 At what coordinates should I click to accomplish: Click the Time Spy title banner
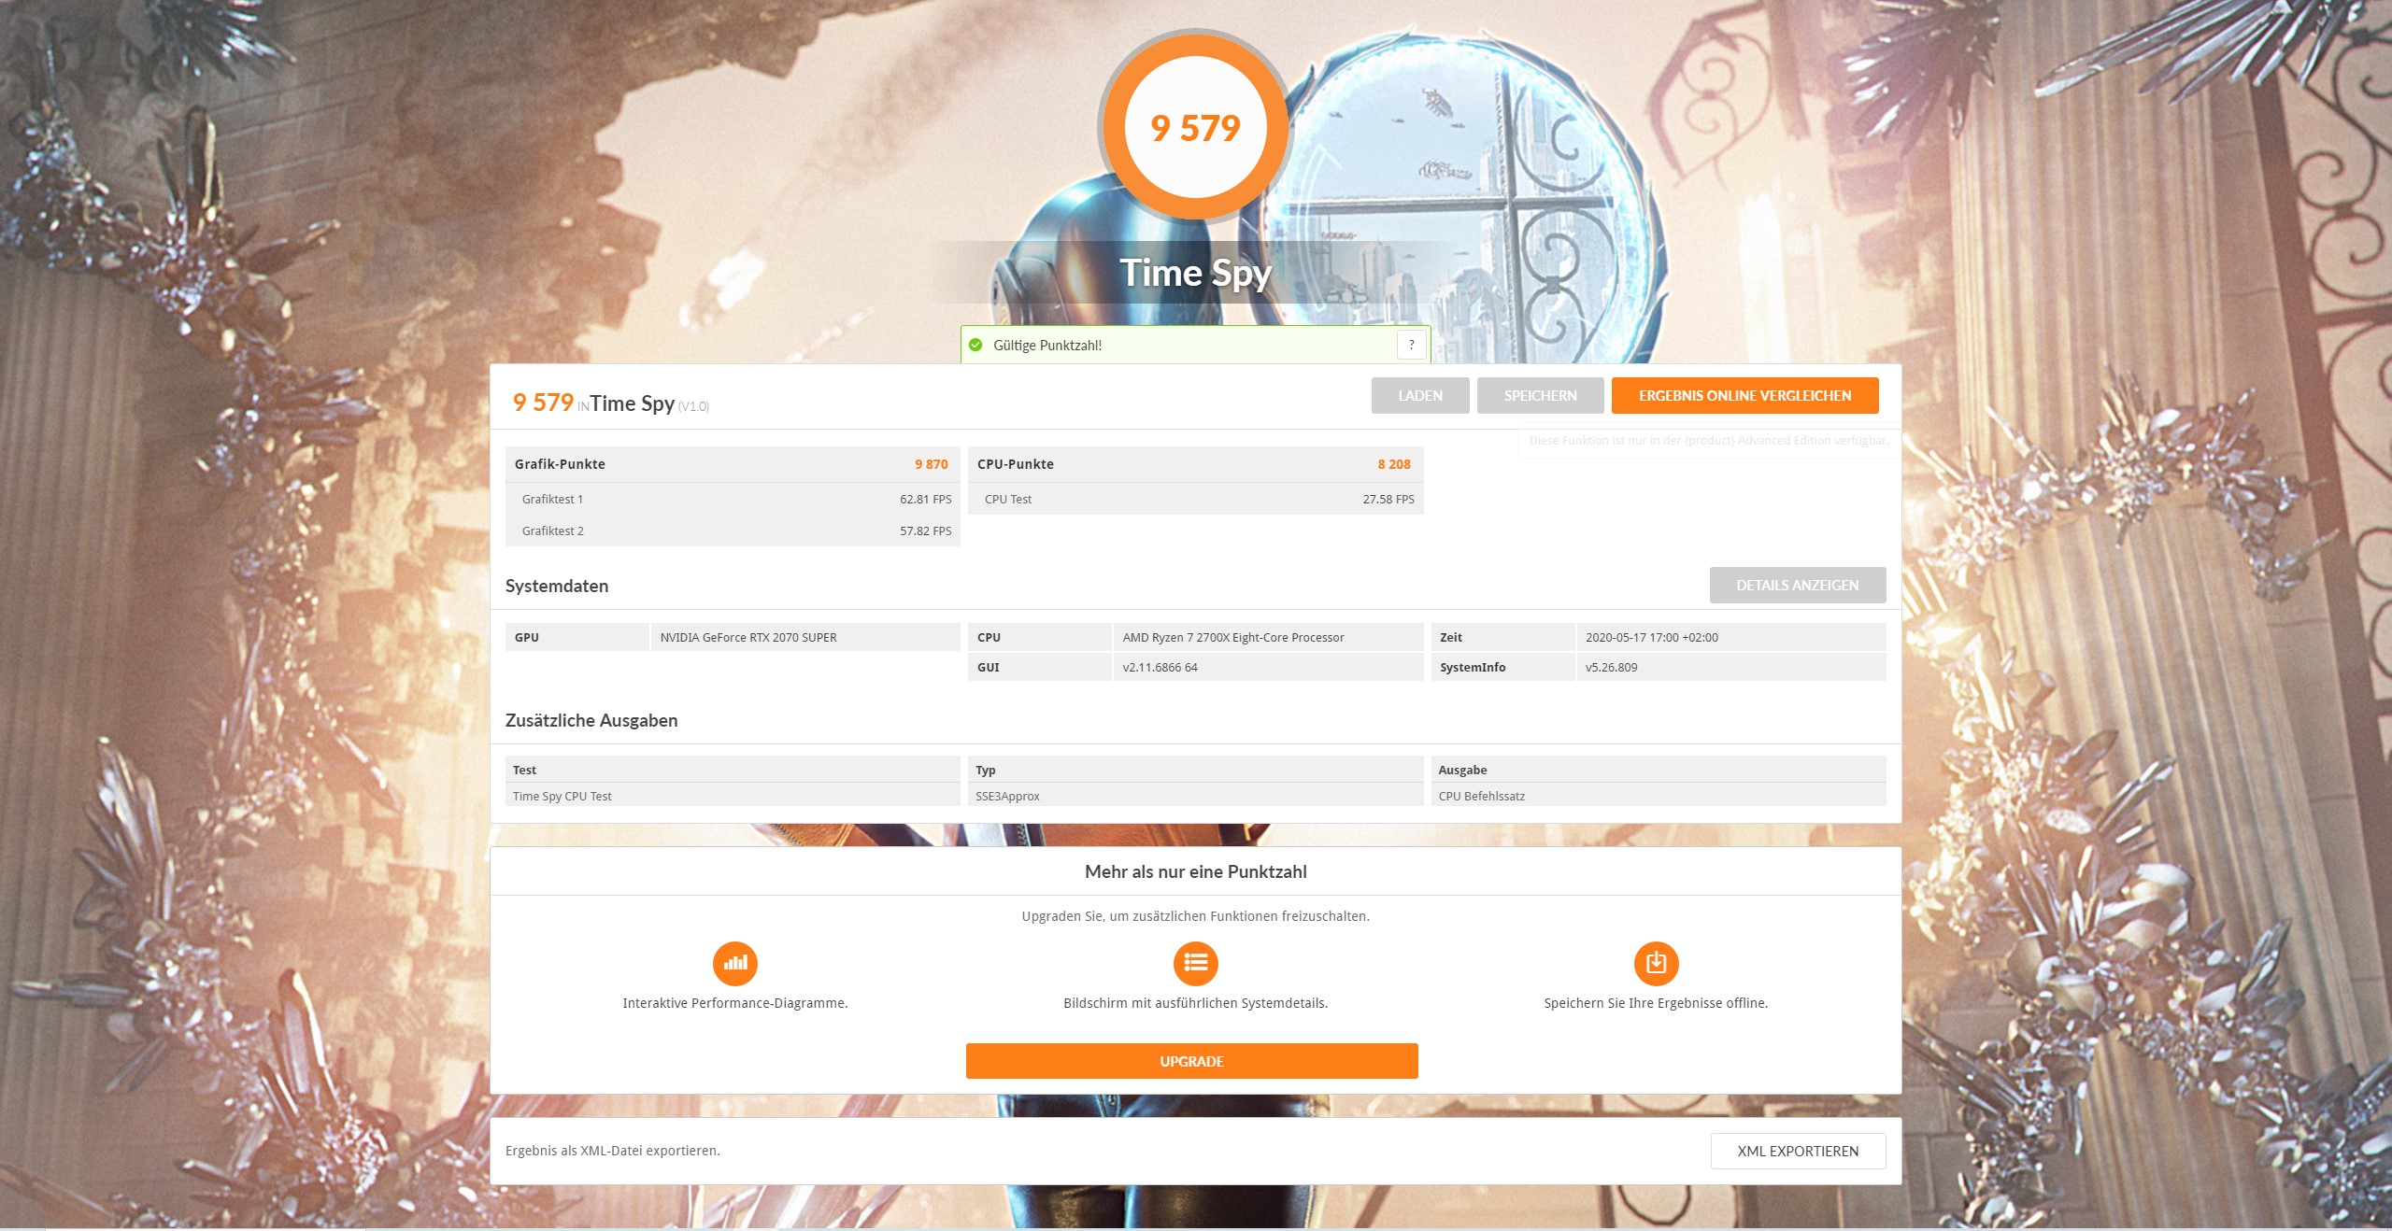click(x=1195, y=273)
